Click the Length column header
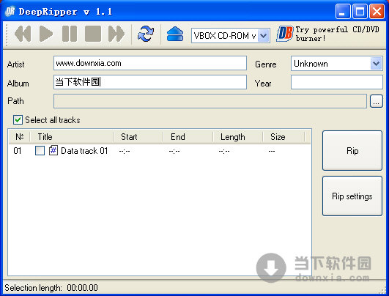This screenshot has width=389, height=296. click(x=237, y=137)
